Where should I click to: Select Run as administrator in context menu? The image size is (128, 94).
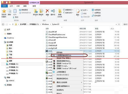(64, 55)
